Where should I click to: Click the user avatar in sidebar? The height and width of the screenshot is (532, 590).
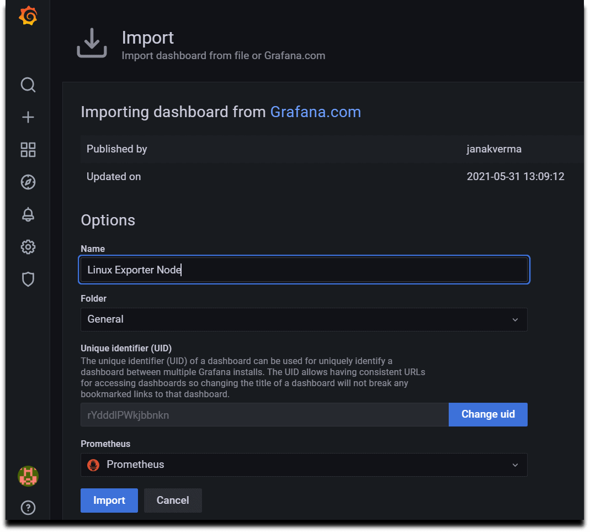click(x=28, y=476)
